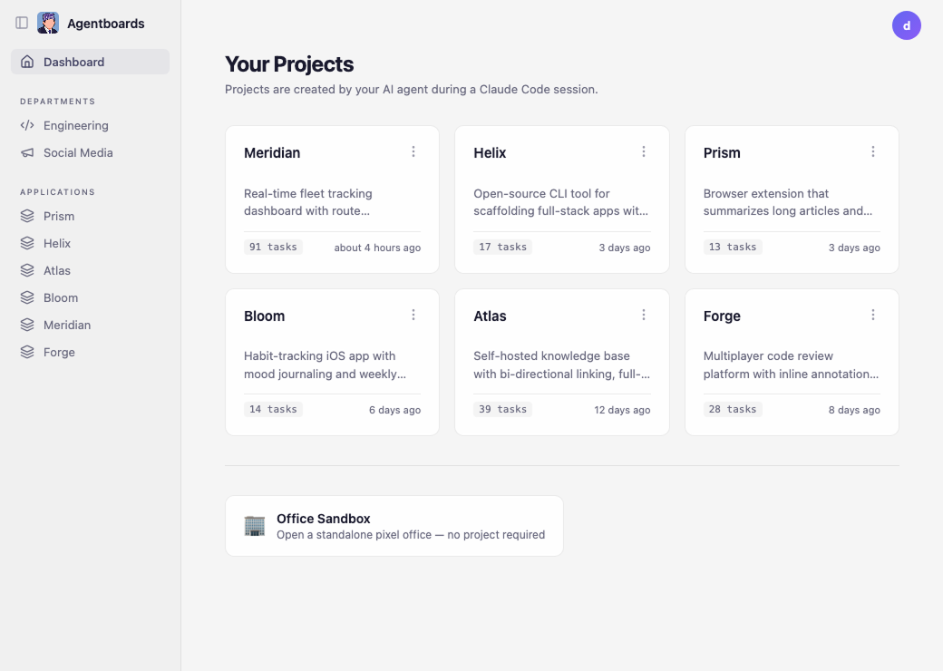Screen dimensions: 943x671
Task: Select Dashboard in the sidebar navigation
Action: pos(73,62)
